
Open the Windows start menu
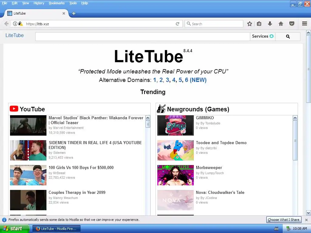pyautogui.click(x=15, y=229)
